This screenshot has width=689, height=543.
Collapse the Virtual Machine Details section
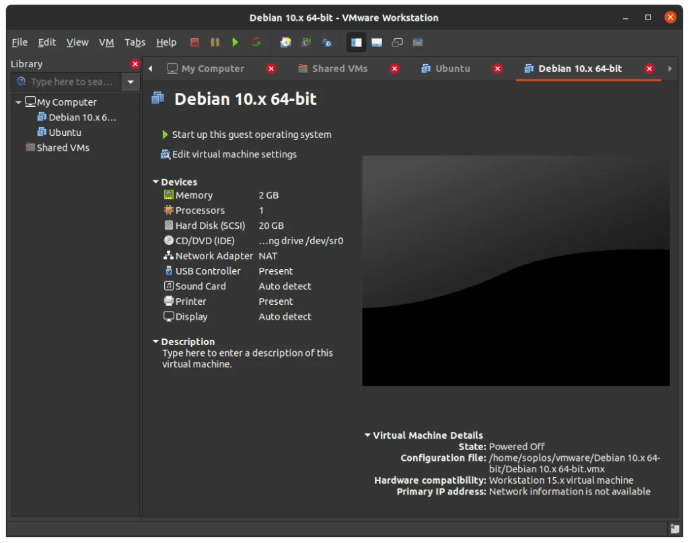click(x=367, y=435)
